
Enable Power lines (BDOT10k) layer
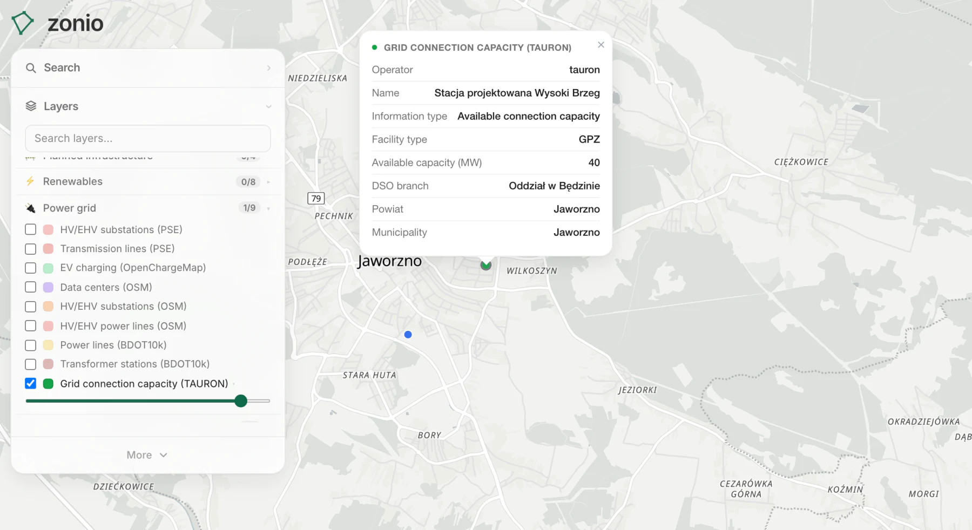(x=31, y=345)
